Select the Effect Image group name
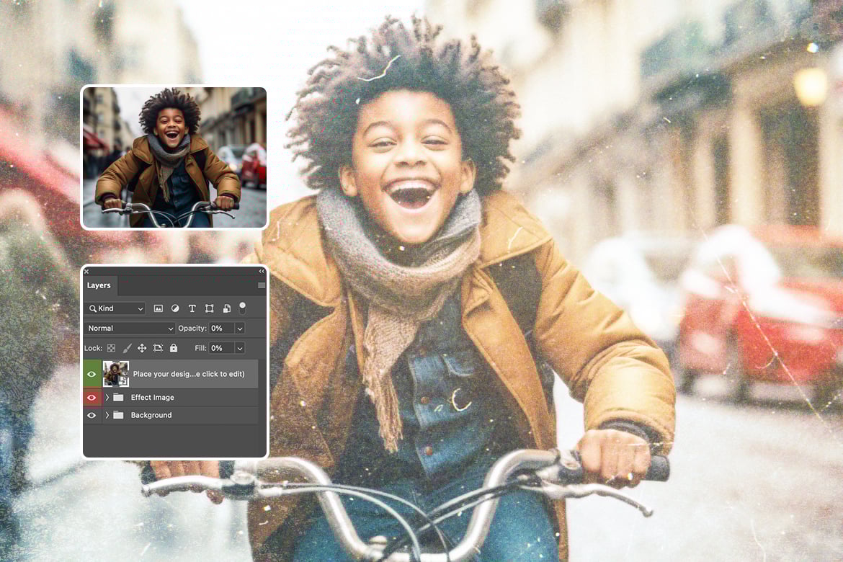Image resolution: width=843 pixels, height=562 pixels. [153, 398]
